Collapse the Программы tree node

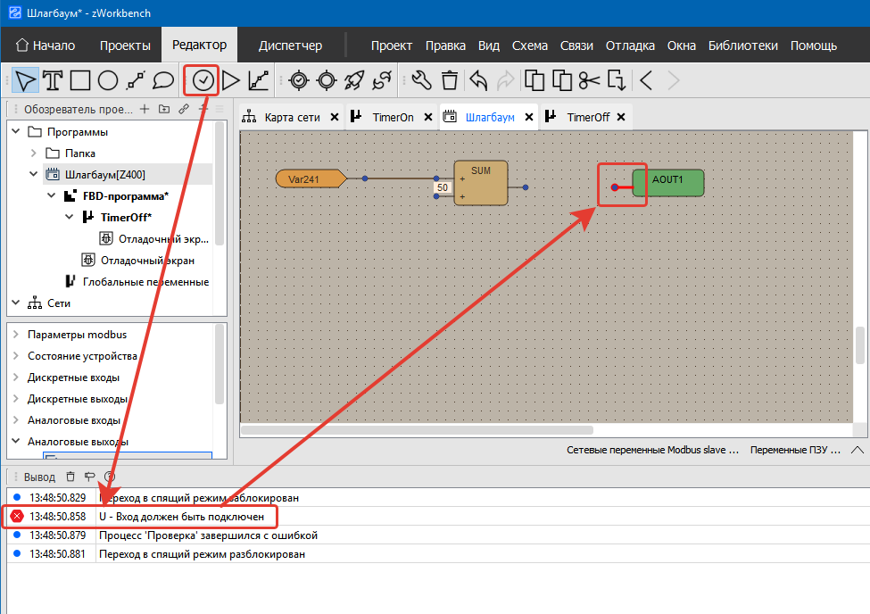click(x=17, y=132)
